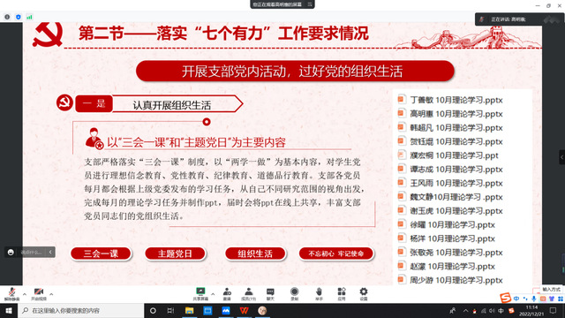Image resolution: width=565 pixels, height=318 pixels.
Task: Toggle Chinese/English mode on Sogou input bar
Action: click(x=516, y=299)
